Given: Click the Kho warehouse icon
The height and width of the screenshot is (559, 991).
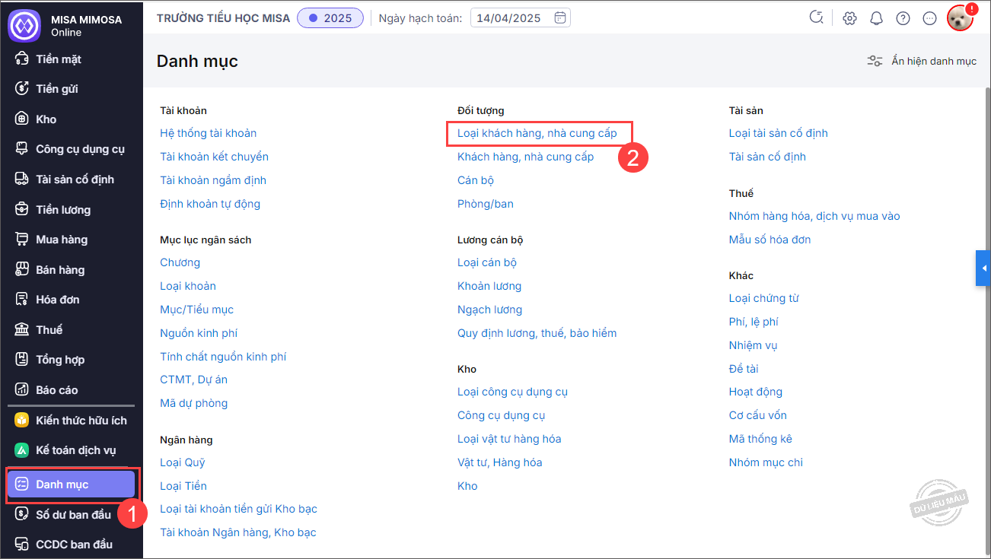Looking at the screenshot, I should click(22, 119).
